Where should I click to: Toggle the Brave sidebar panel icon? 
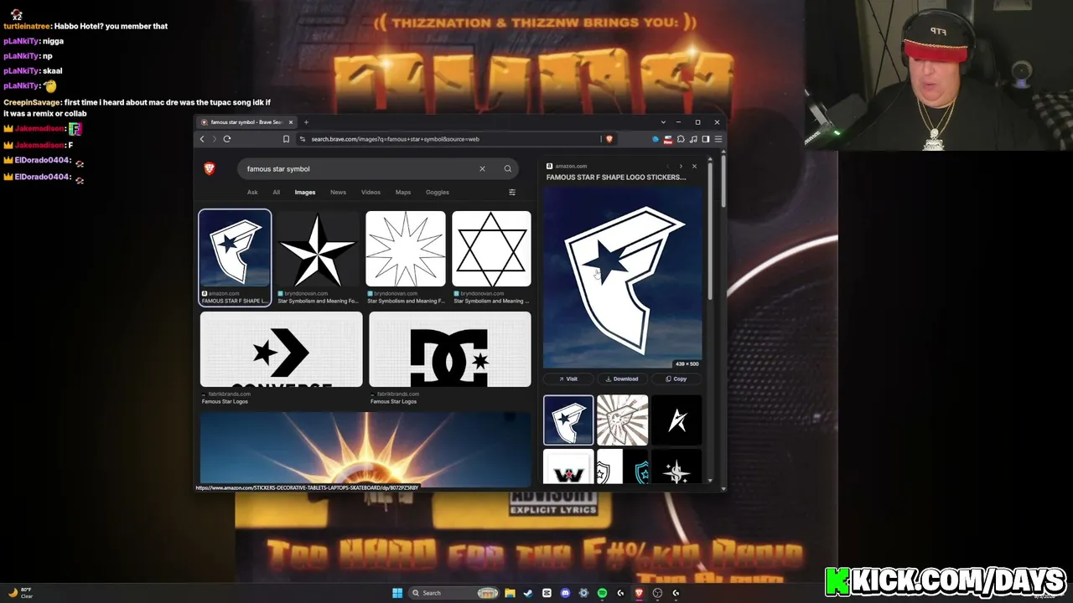coord(706,139)
